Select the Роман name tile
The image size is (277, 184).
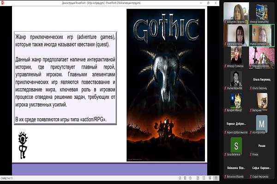point(262,146)
